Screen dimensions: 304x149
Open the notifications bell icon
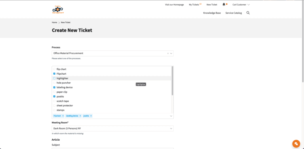[x=224, y=4]
